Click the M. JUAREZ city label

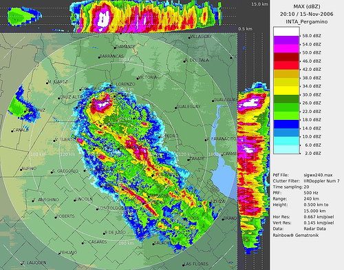pyautogui.click(x=58, y=82)
